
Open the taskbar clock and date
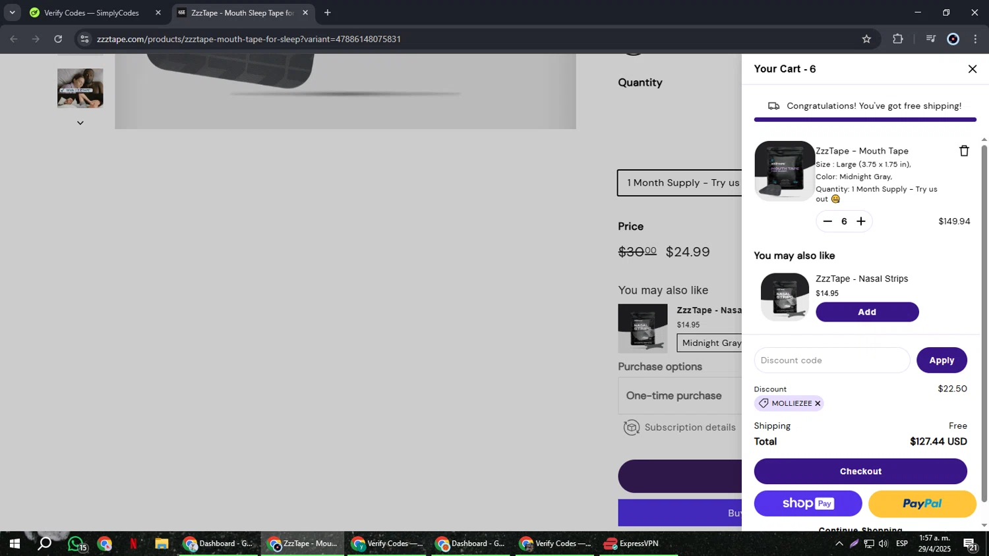935,544
